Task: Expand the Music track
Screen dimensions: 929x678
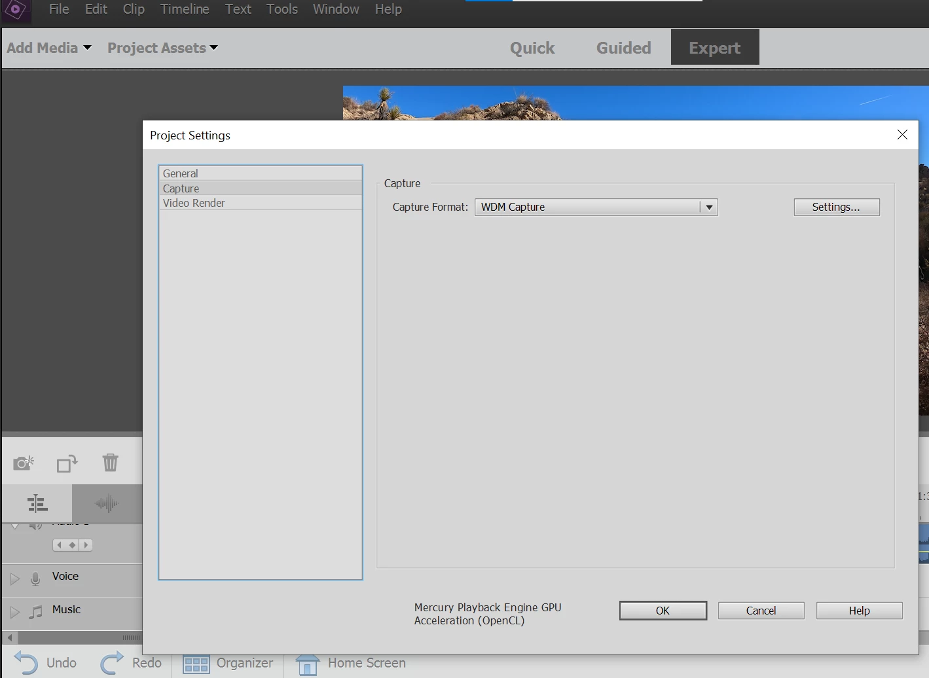Action: 15,613
